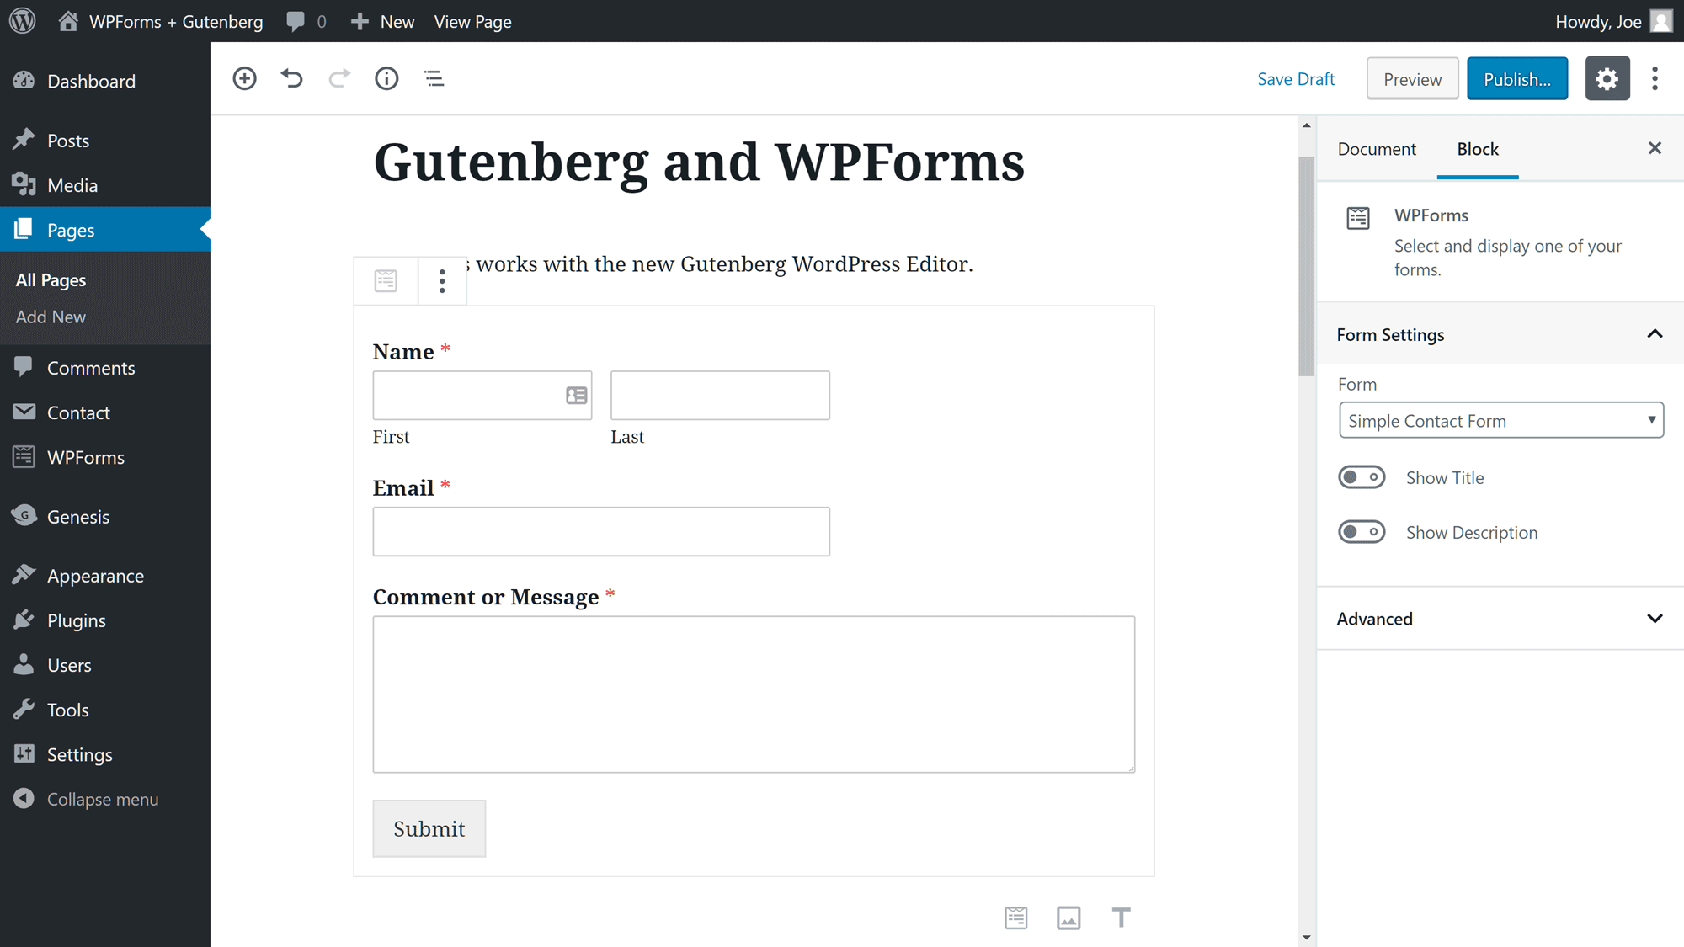
Task: Click the WPForms block icon in sidebar
Action: click(1358, 217)
